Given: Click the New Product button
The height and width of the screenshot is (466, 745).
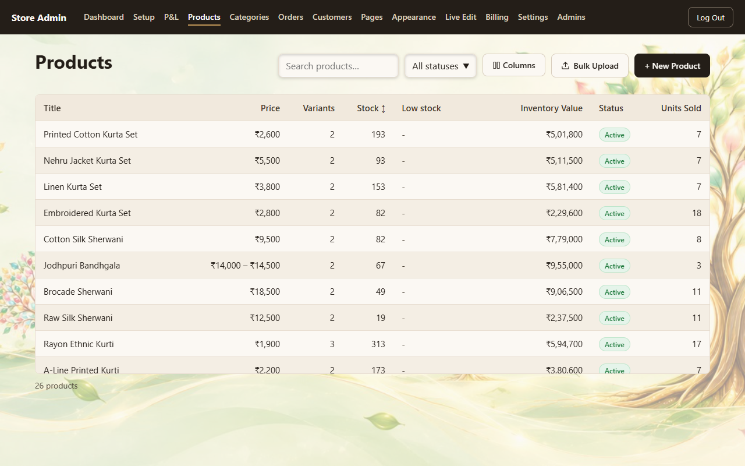Looking at the screenshot, I should [672, 65].
